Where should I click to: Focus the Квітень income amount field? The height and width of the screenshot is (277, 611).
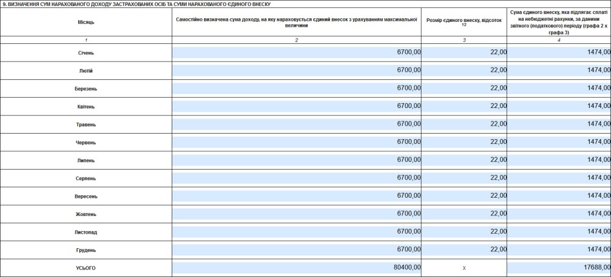pyautogui.click(x=296, y=106)
